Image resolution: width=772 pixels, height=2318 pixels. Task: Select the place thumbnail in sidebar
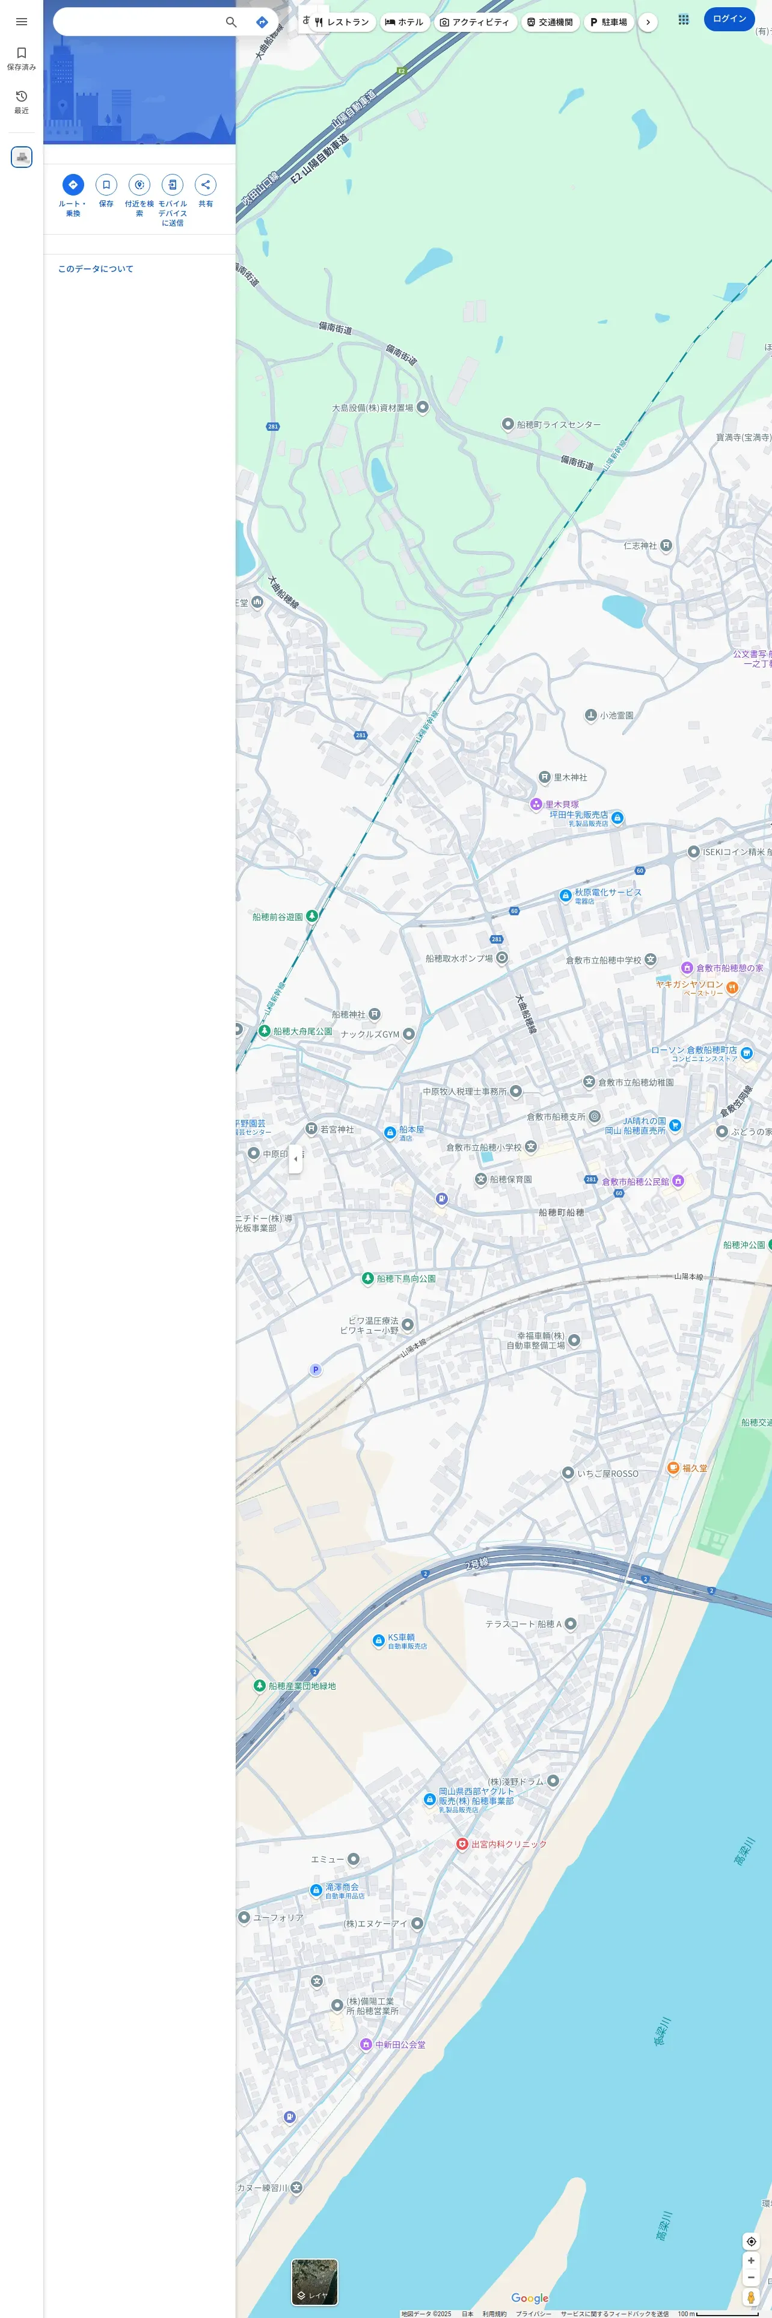click(22, 156)
